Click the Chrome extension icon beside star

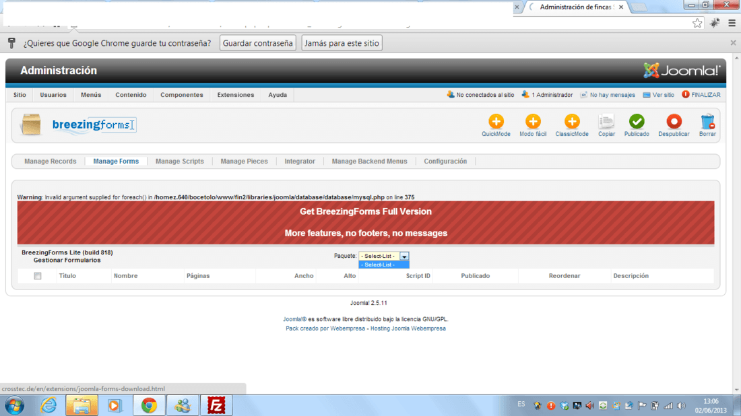(715, 23)
